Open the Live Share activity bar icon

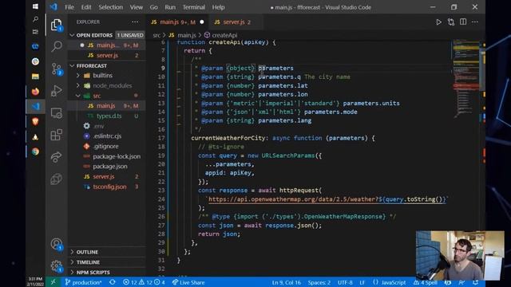click(x=57, y=157)
